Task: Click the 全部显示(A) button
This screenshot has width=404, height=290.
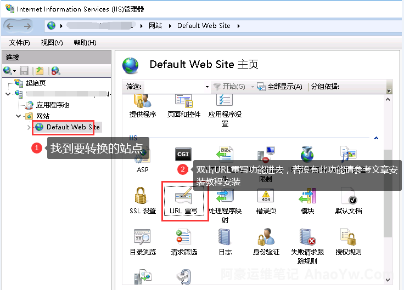Action: [x=280, y=87]
